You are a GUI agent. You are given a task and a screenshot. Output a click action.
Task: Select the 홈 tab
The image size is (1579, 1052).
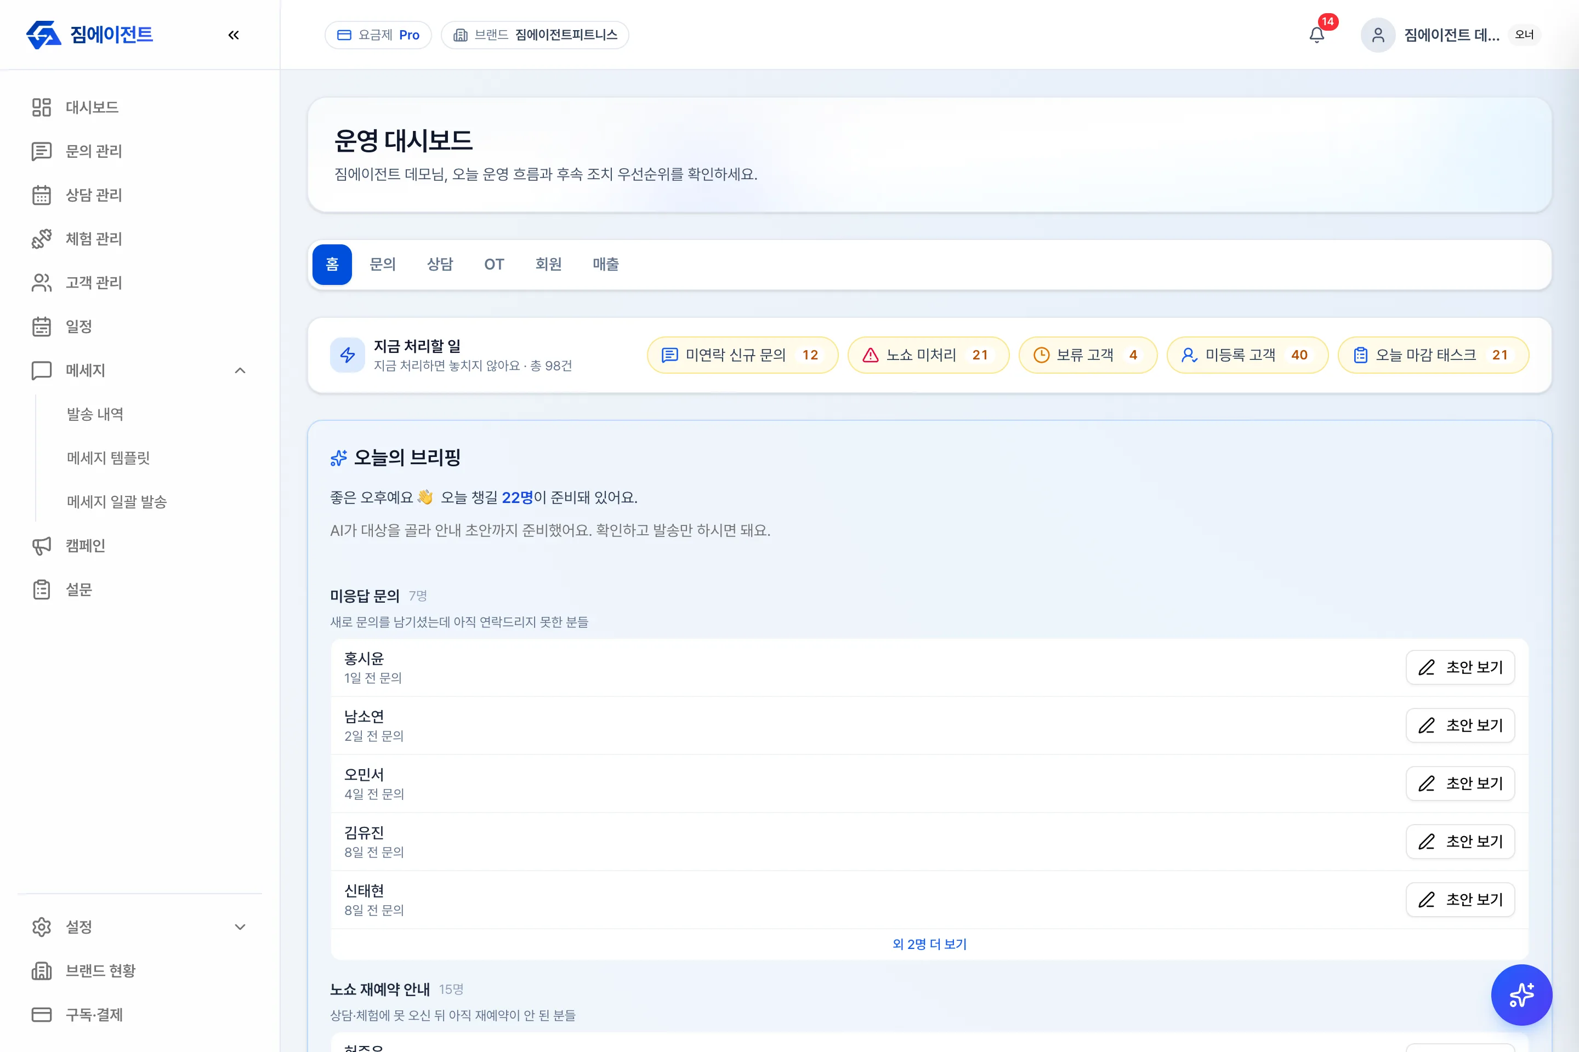[x=332, y=264]
